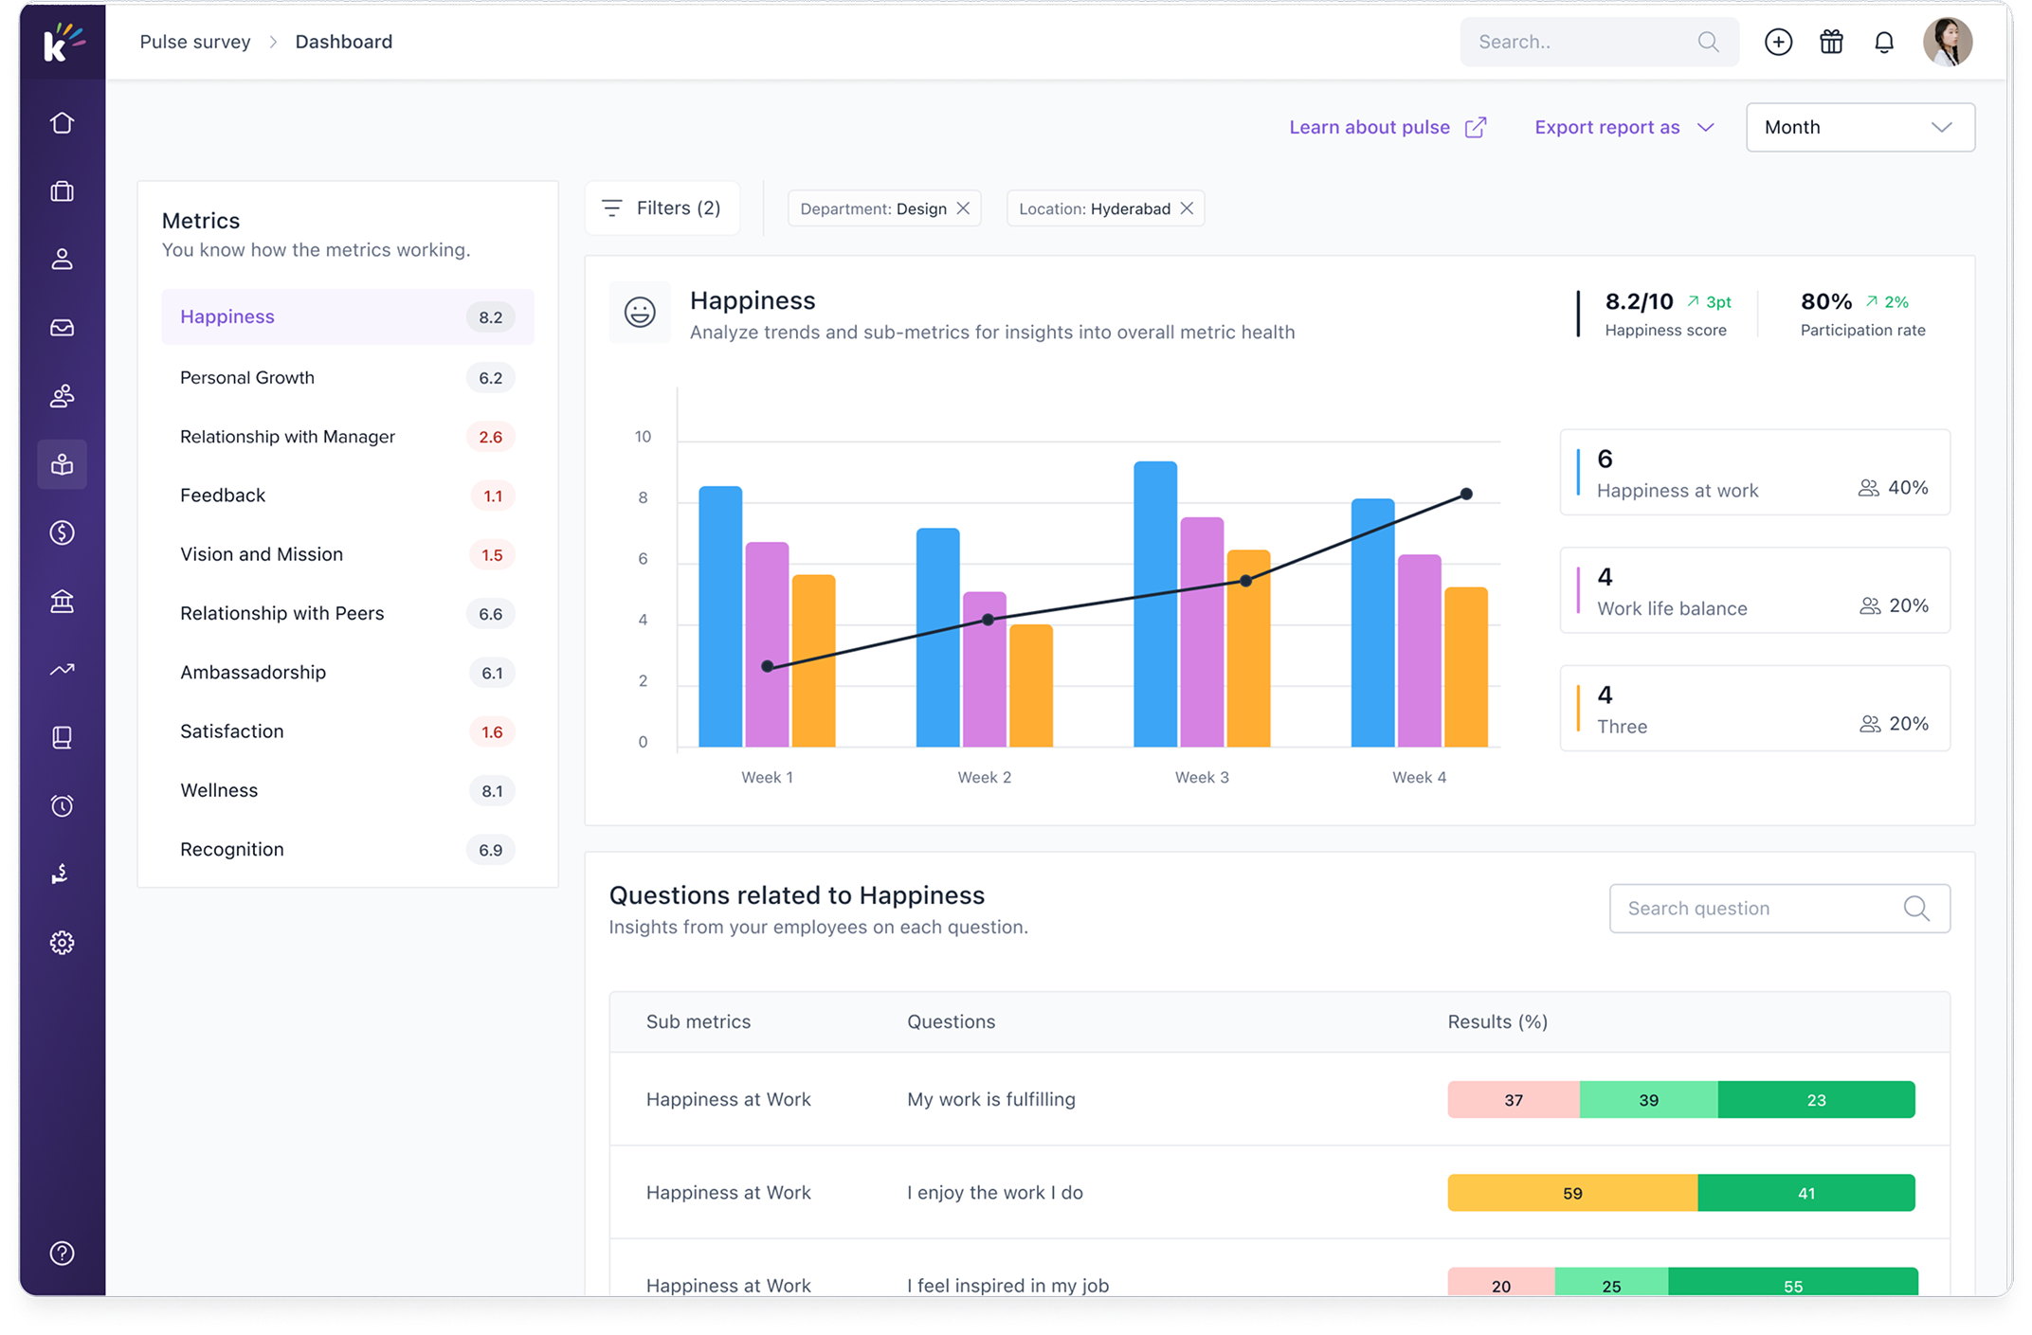Remove the Location: Hyderabad filter chip
The width and height of the screenshot is (2032, 1335).
click(1187, 208)
